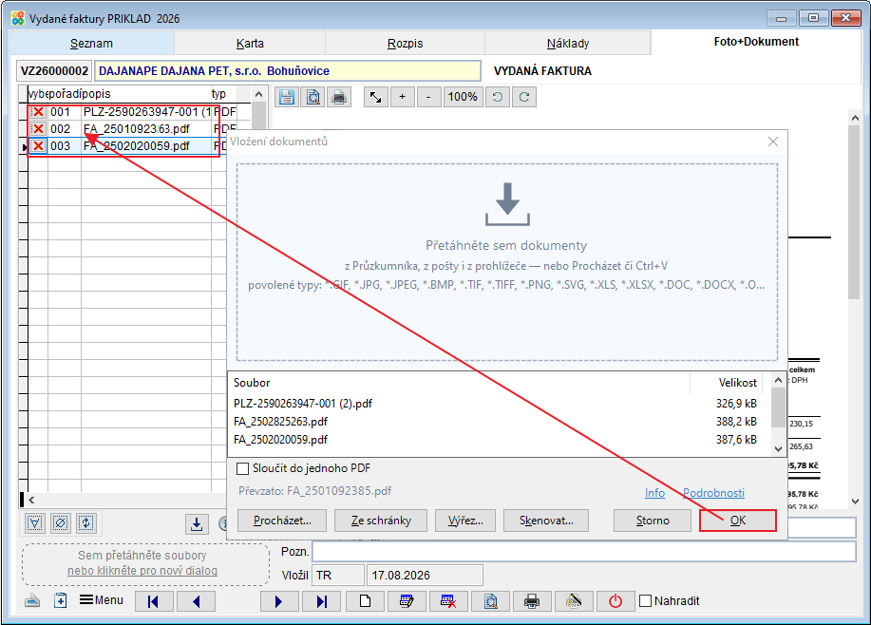Viewport: 871px width, 625px height.
Task: Click the download insert document icon
Action: pos(197,524)
